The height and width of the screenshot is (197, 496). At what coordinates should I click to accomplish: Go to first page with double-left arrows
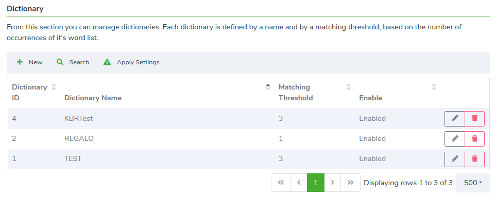(x=281, y=183)
